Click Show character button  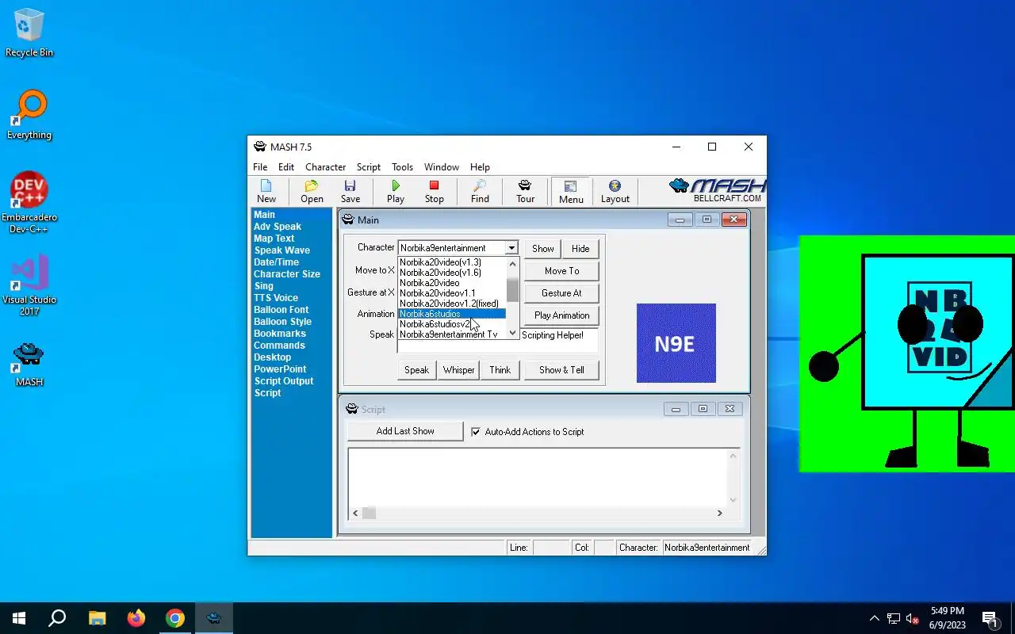(x=542, y=249)
